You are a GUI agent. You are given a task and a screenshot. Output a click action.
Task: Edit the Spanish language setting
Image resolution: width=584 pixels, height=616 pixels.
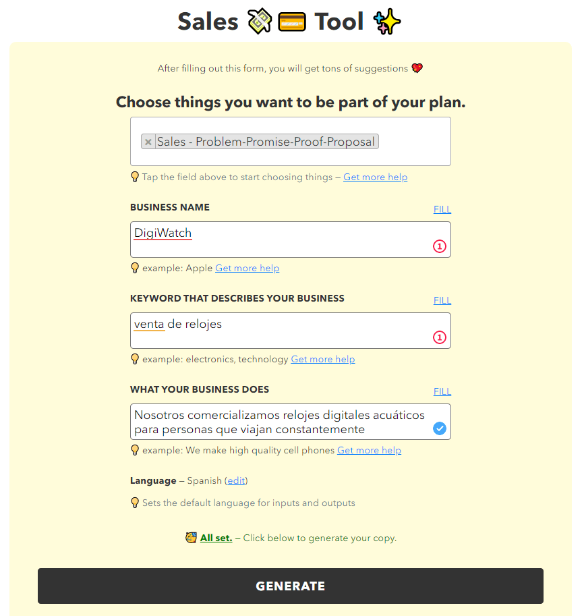(x=236, y=481)
